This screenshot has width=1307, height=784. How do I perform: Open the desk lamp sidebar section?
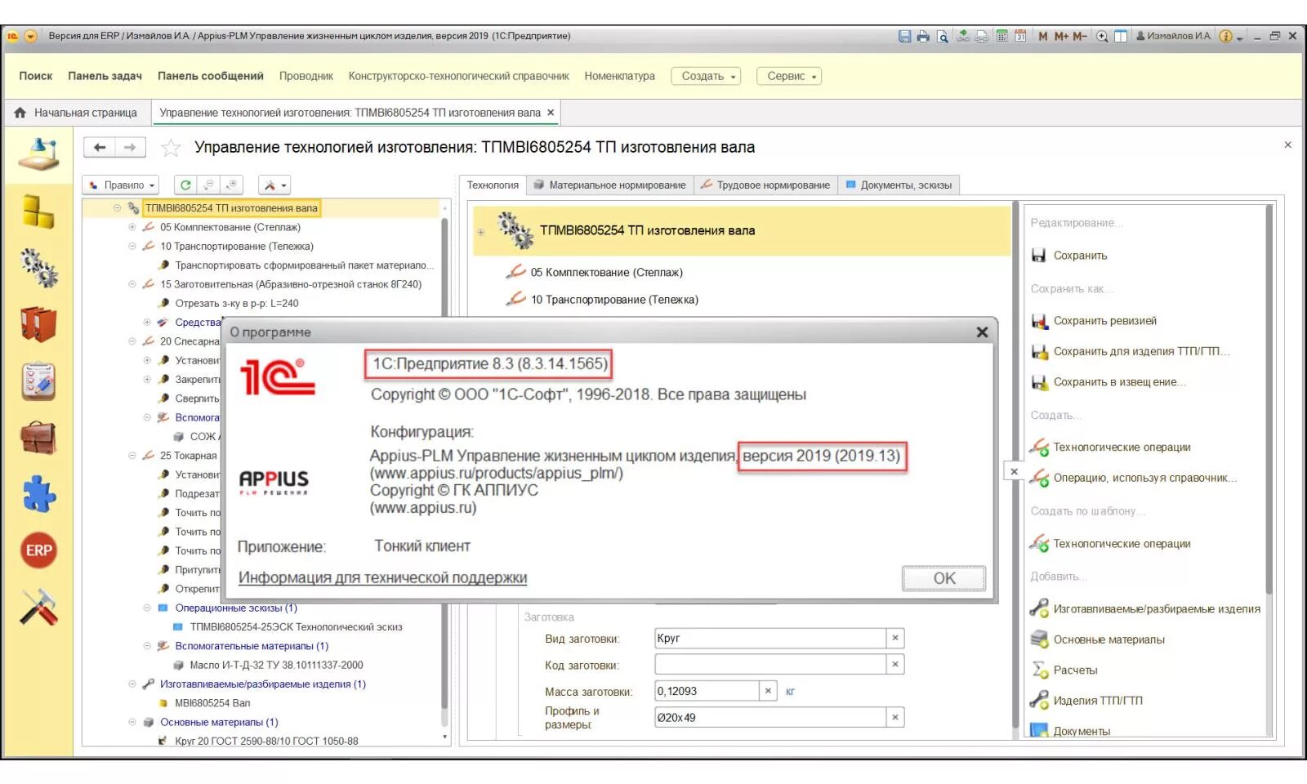pyautogui.click(x=39, y=154)
